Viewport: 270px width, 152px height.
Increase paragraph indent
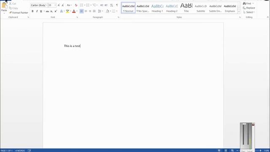(106, 5)
